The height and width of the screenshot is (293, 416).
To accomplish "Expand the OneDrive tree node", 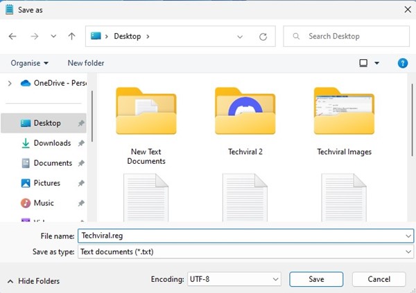I will pos(9,83).
